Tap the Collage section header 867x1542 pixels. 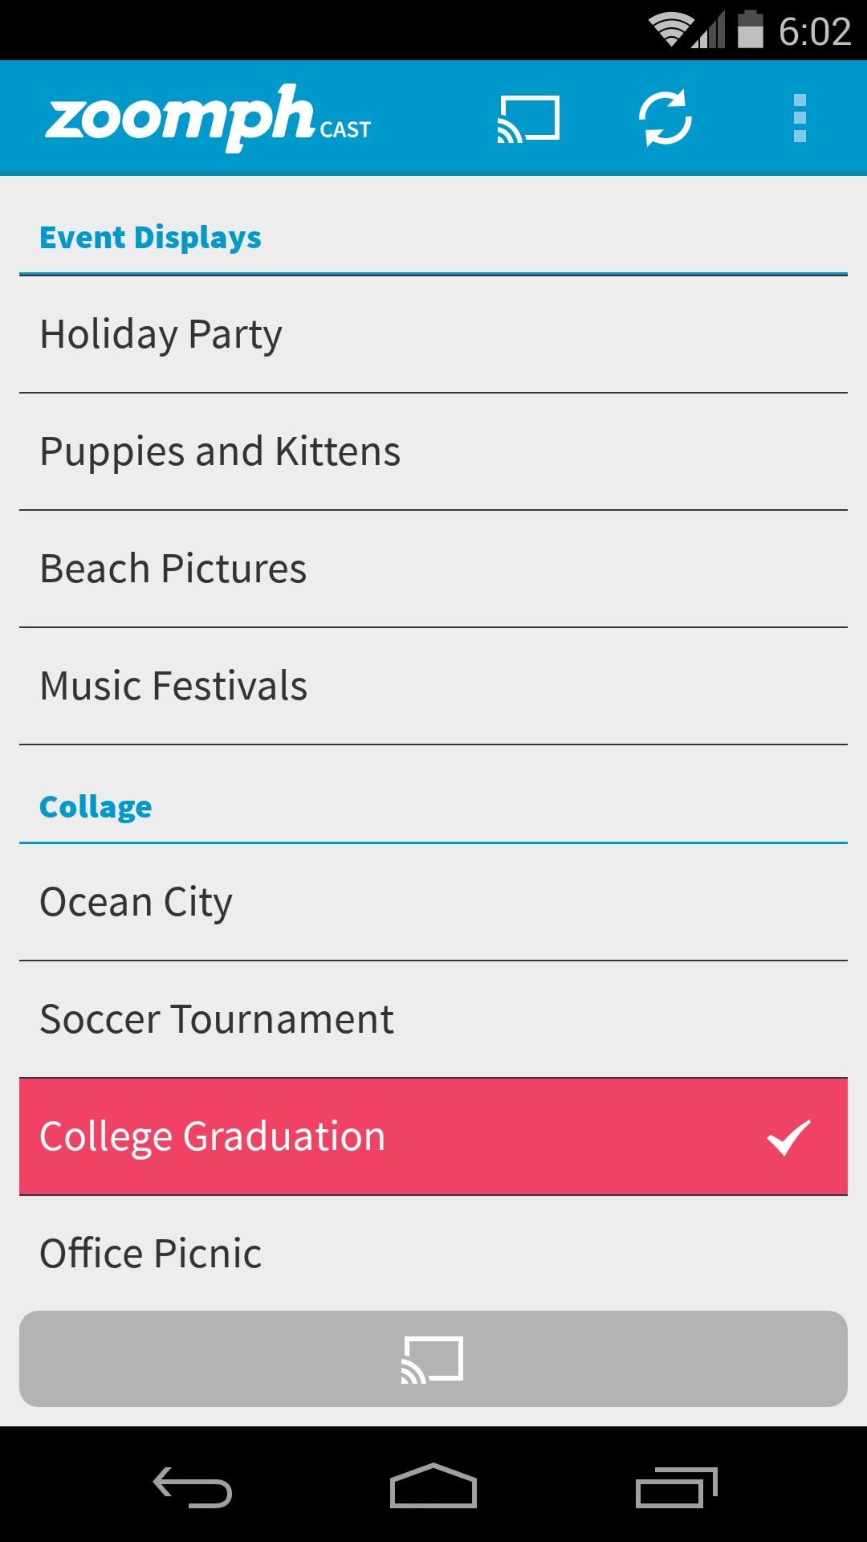pyautogui.click(x=96, y=807)
